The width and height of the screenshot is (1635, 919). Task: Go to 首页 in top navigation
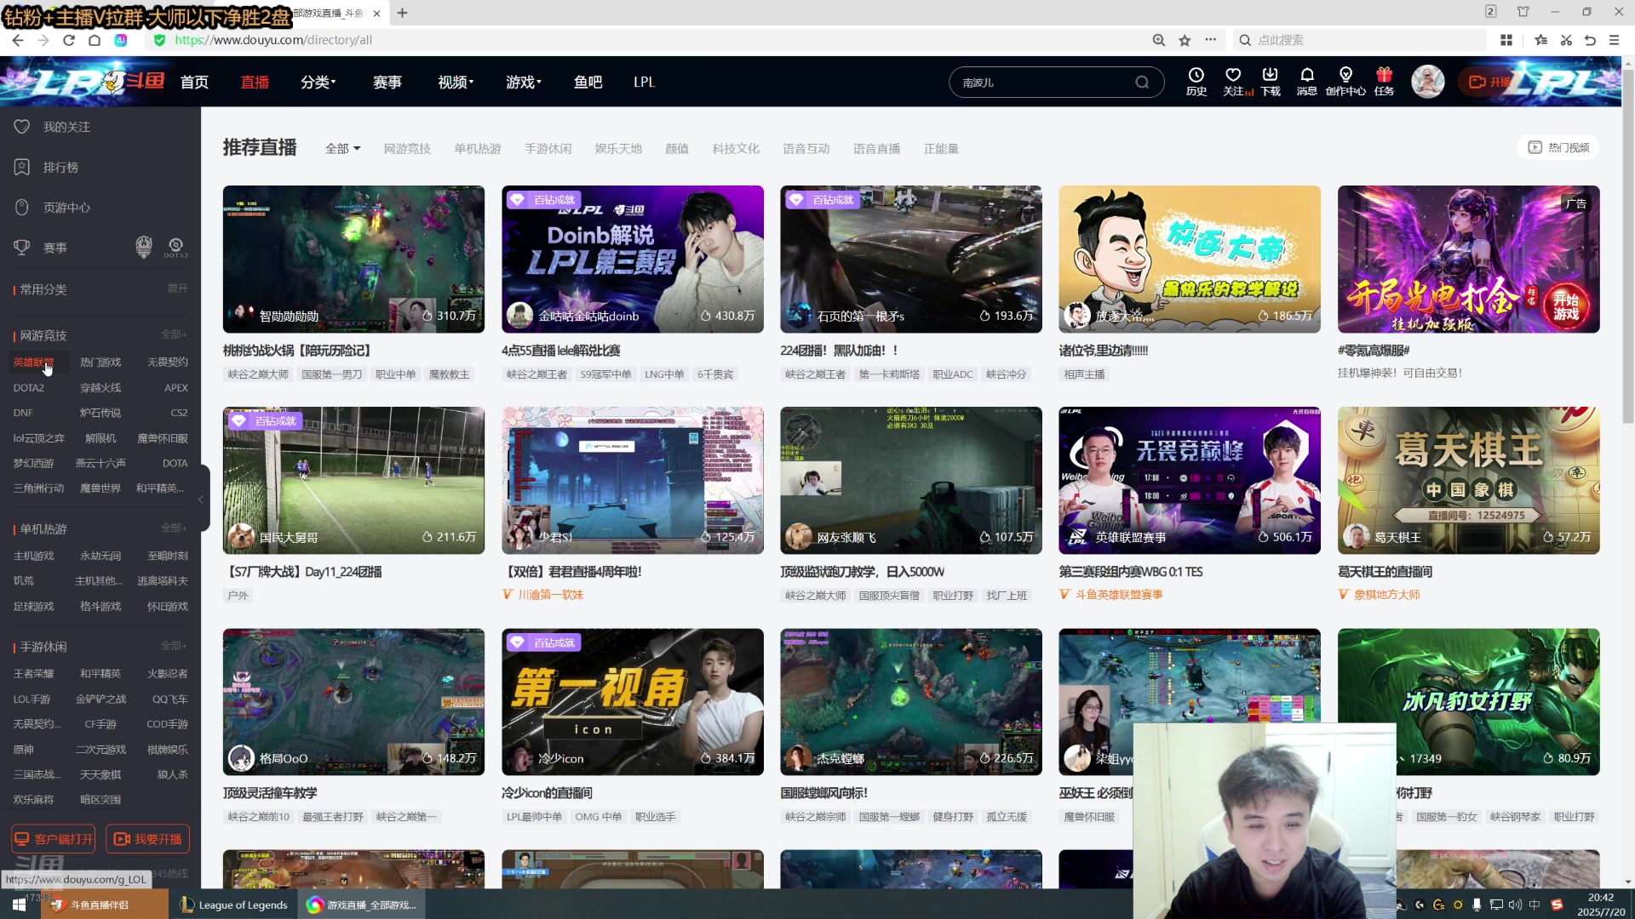194,83
